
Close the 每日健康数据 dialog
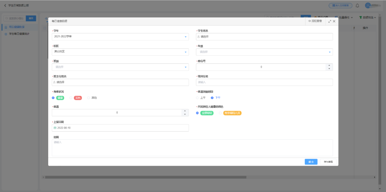[334, 21]
